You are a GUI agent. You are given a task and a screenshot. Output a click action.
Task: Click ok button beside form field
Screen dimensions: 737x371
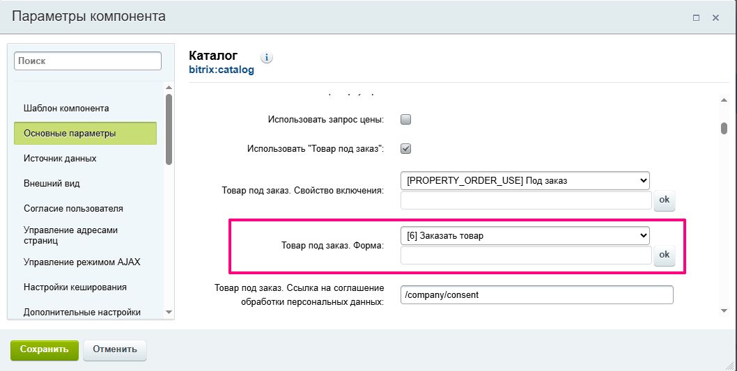tap(664, 255)
